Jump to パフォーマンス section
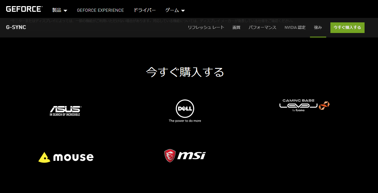378x193 pixels. click(262, 27)
